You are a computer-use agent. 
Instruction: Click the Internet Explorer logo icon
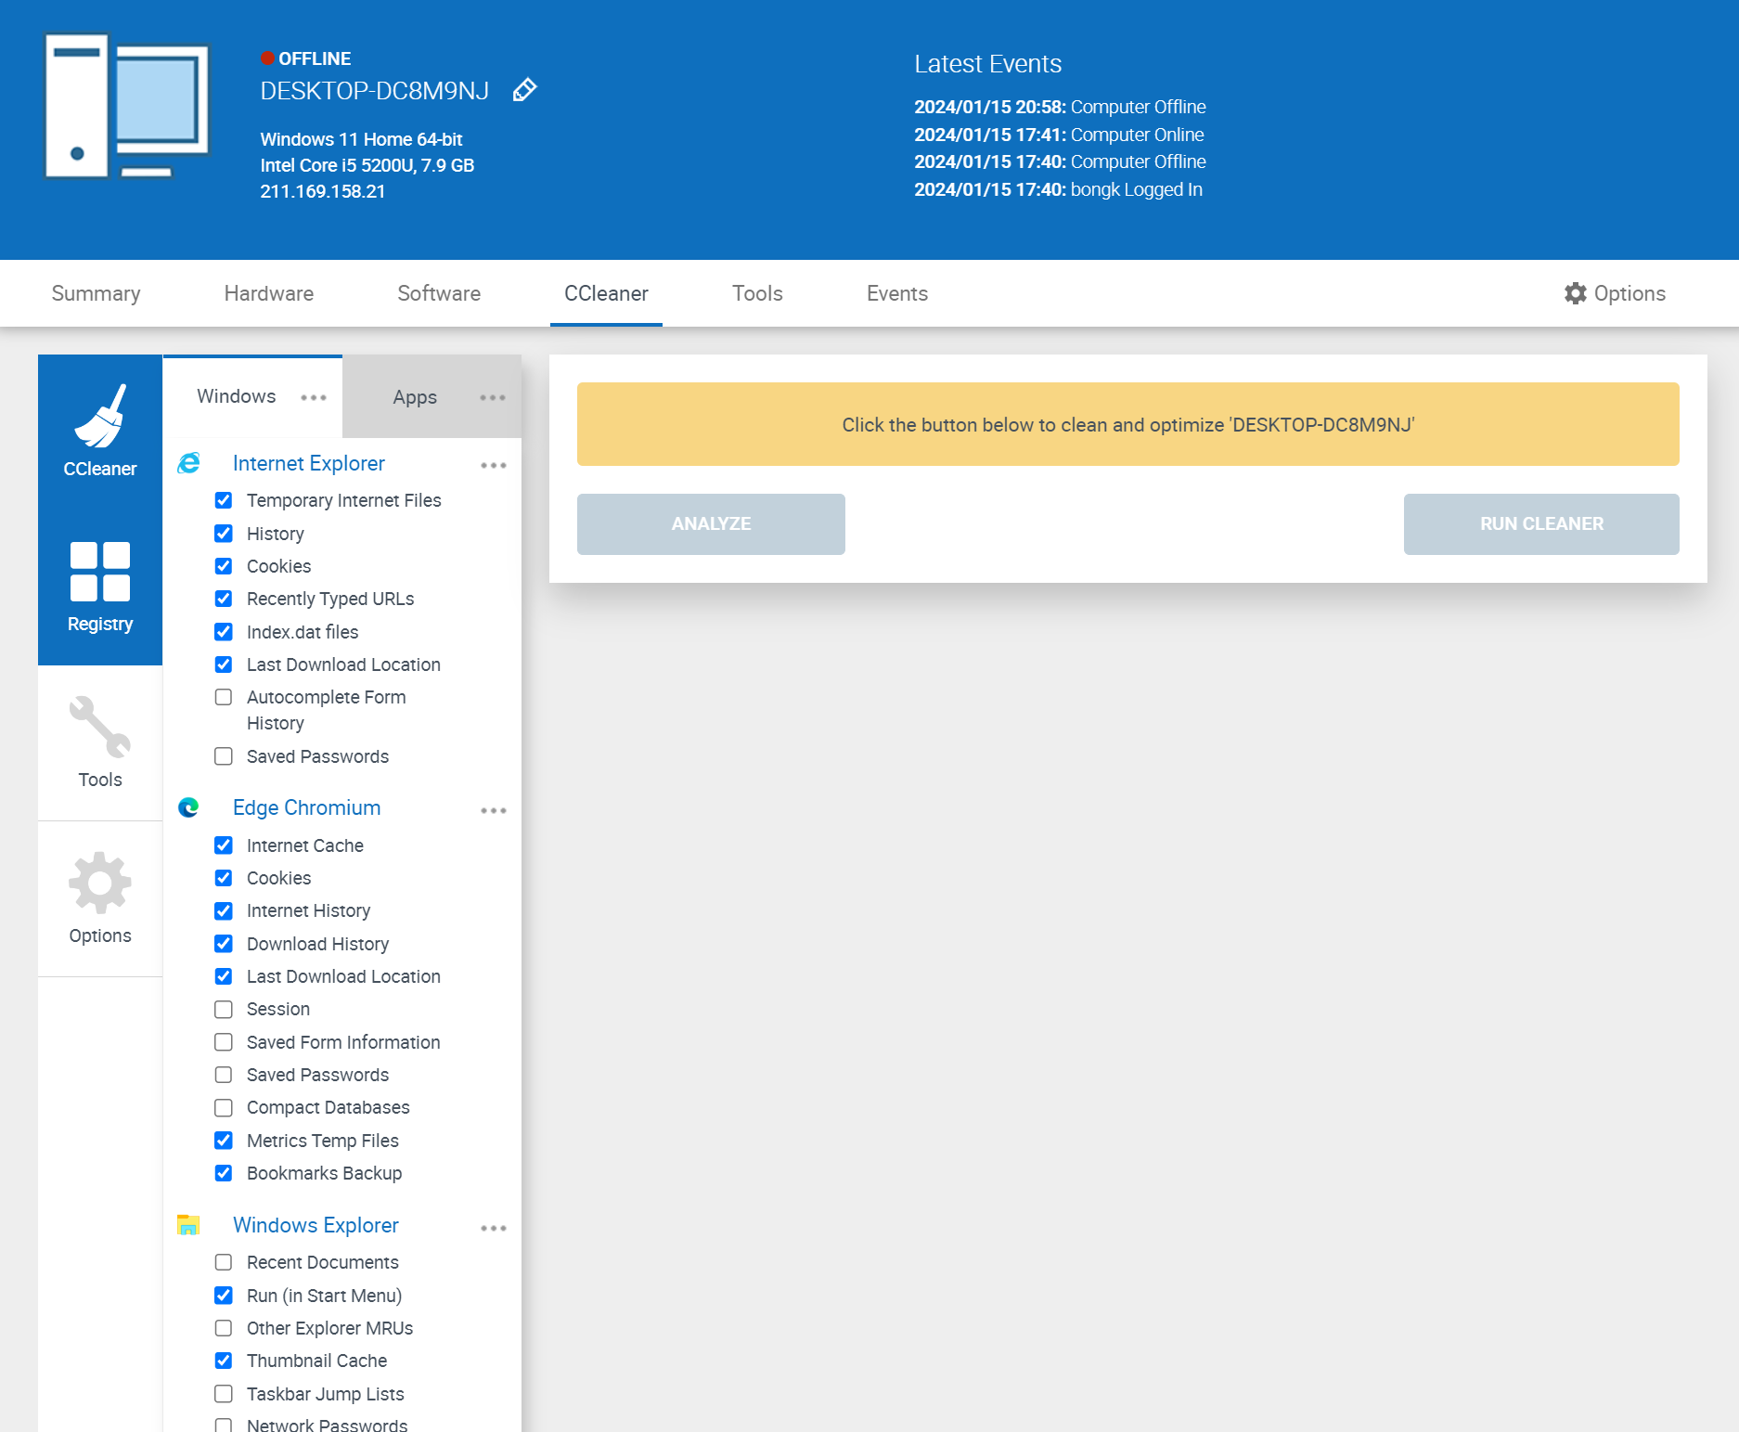pos(188,463)
